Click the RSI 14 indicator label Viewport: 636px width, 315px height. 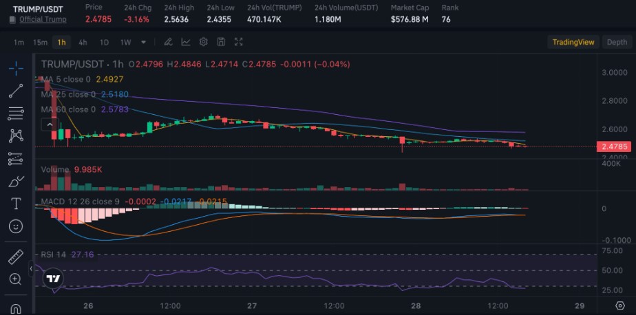click(53, 254)
